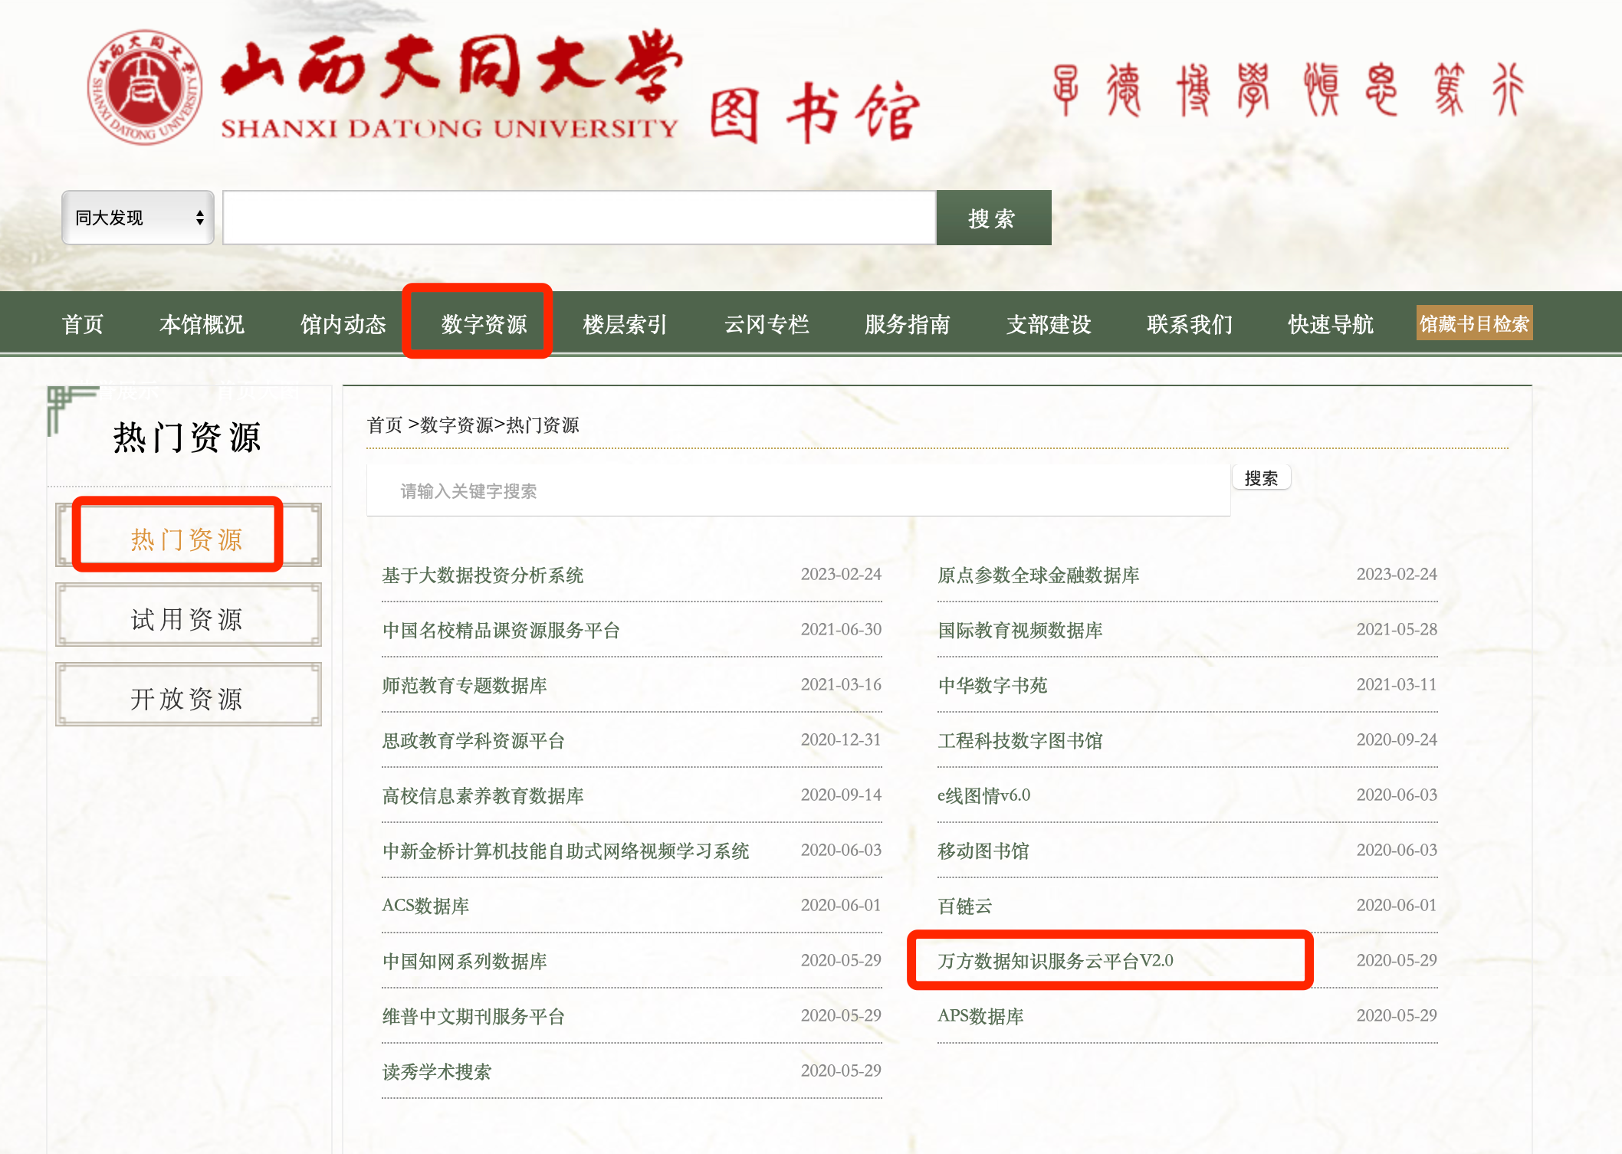Focus the 请输入关键字搜索 keyword field
Viewport: 1622px width, 1154px height.
798,490
